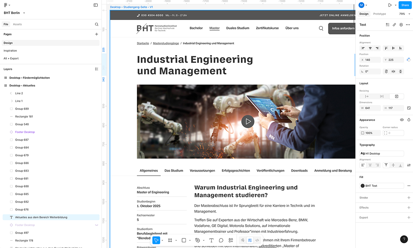Choose the Comment tool in bottom toolbar
413x248 pixels.
pos(221,240)
